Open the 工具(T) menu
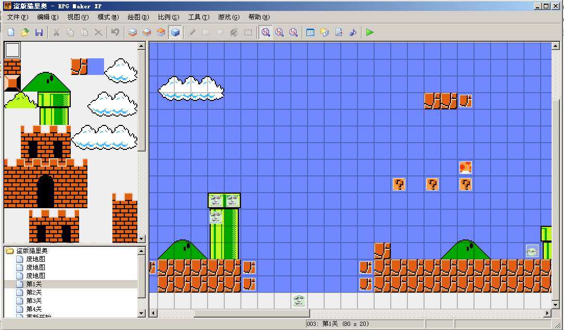564x330 pixels. 199,17
